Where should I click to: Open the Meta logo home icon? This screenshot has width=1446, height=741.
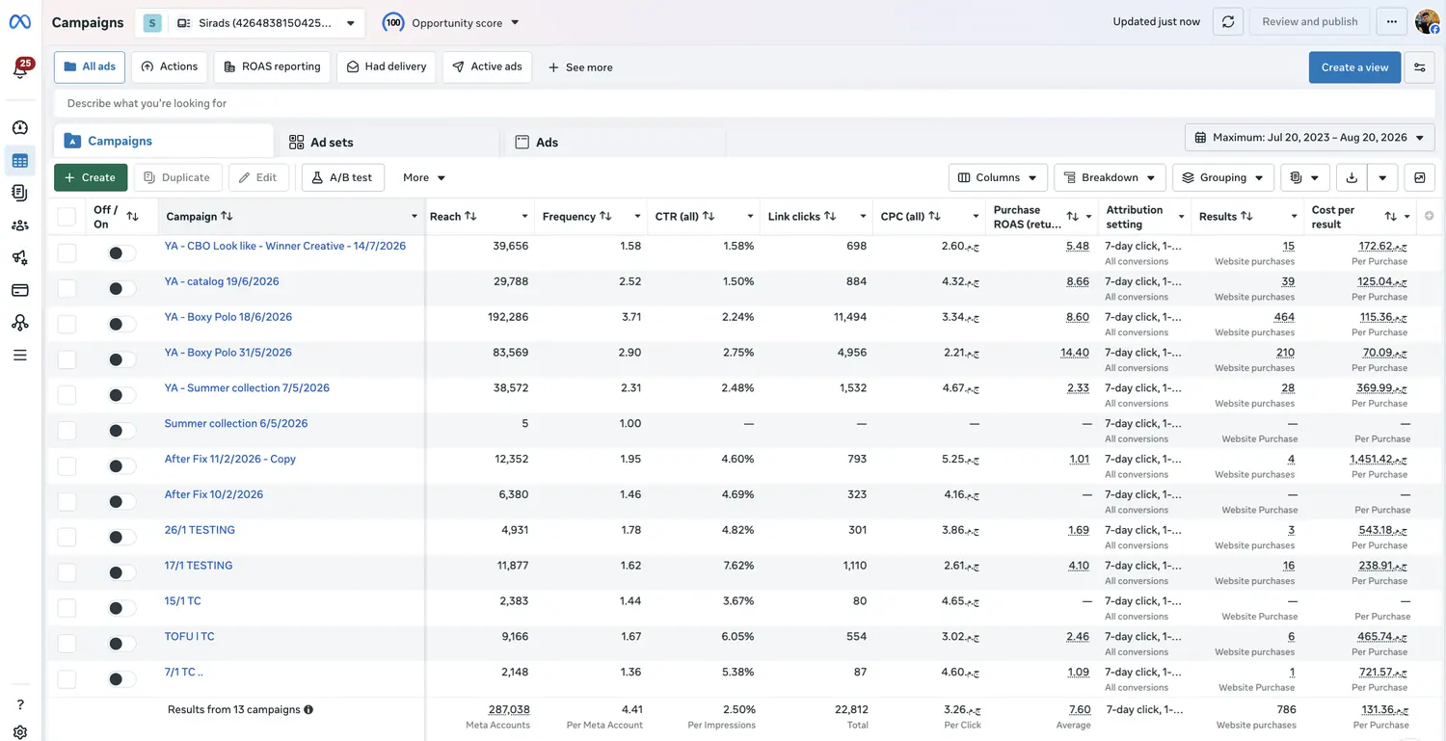19,22
